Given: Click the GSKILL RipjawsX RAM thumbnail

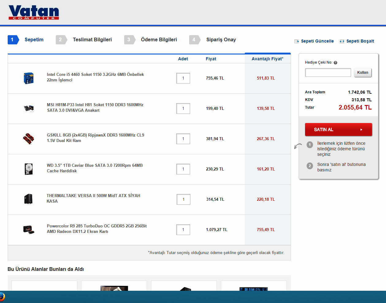Looking at the screenshot, I should pyautogui.click(x=29, y=139).
